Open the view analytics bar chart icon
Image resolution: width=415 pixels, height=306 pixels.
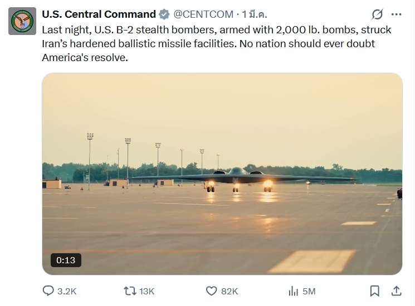[293, 291]
